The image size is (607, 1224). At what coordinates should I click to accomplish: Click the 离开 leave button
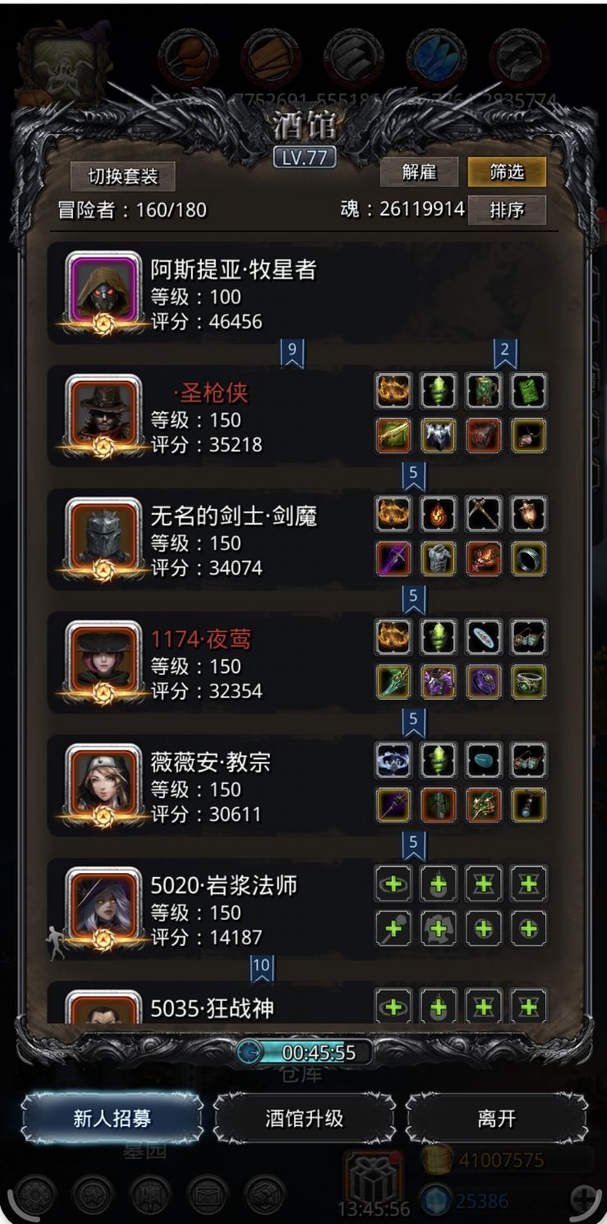[497, 1118]
